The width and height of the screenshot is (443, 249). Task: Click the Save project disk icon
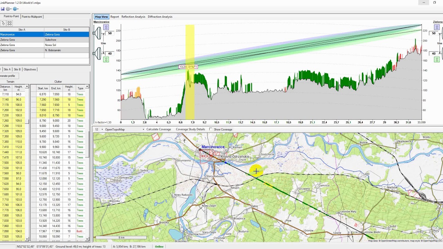pos(3,9)
